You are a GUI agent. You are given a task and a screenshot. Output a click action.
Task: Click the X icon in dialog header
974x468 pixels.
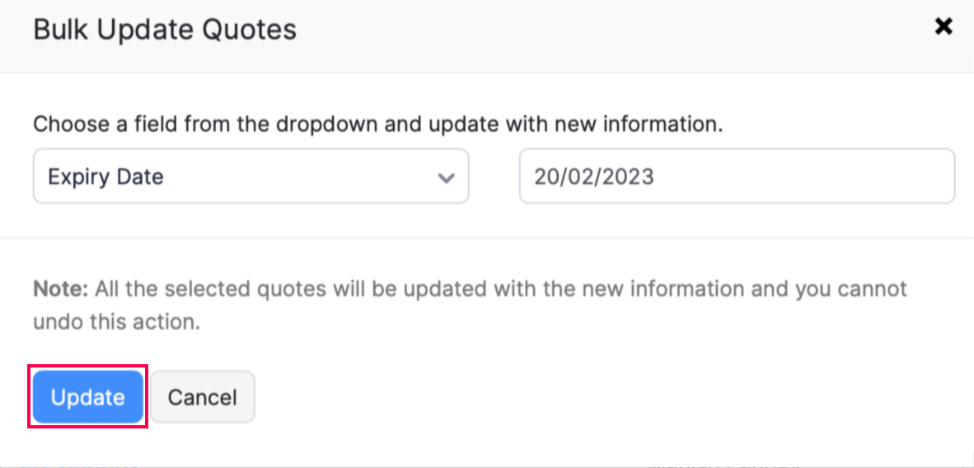(943, 27)
